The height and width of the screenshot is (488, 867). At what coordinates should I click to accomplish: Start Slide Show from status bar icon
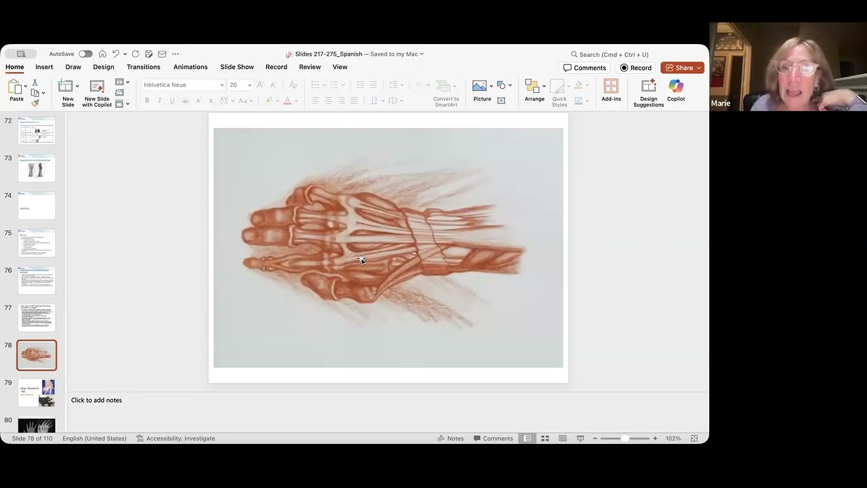pos(580,439)
